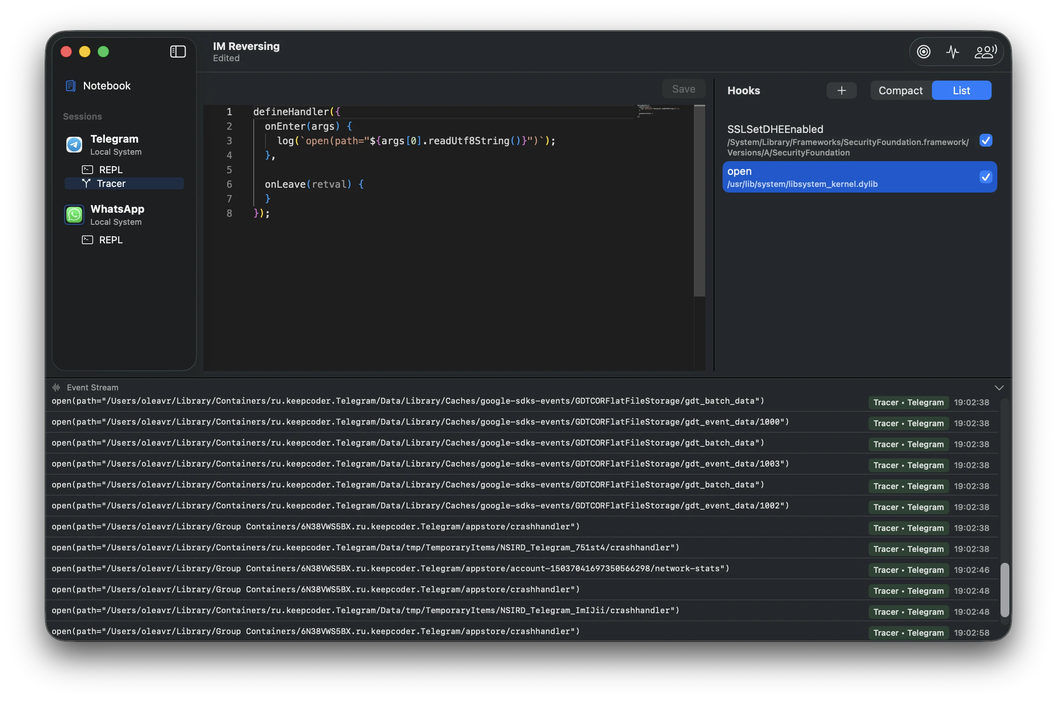This screenshot has width=1057, height=701.
Task: Click the Telegram app icon
Action: click(x=74, y=144)
